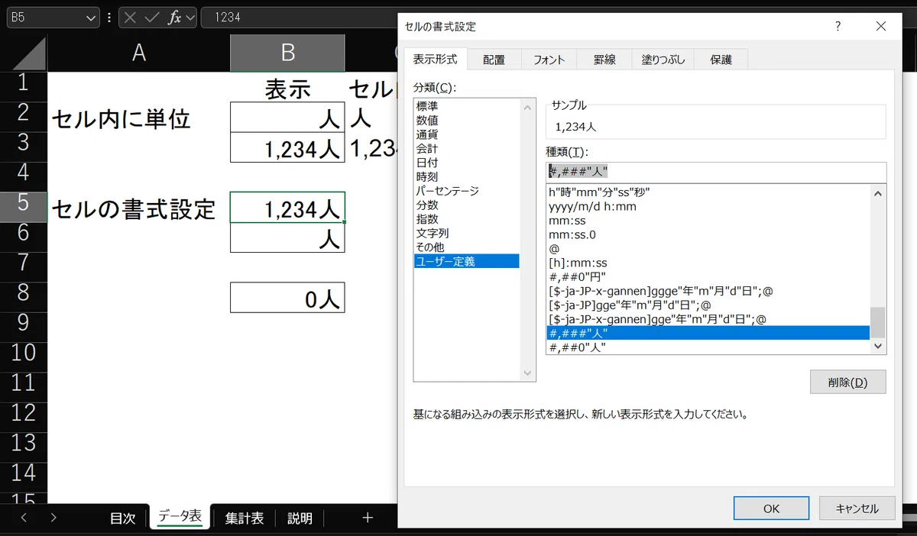Select cell B3 showing 1,234人
Screen dimensions: 917x536
287,147
